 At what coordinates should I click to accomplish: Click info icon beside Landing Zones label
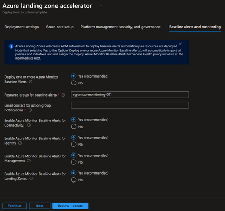(x=31, y=179)
